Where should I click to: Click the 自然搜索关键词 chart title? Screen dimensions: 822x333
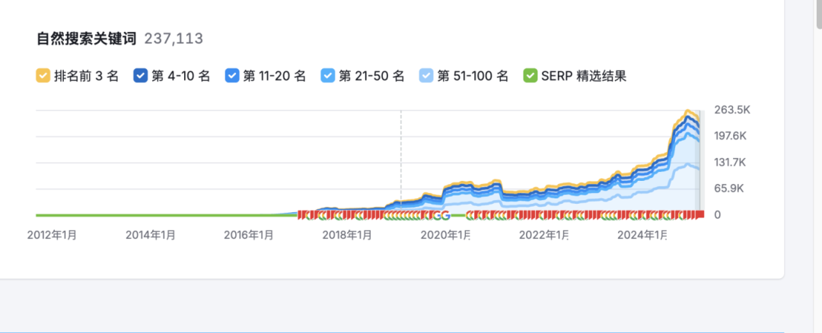point(85,39)
